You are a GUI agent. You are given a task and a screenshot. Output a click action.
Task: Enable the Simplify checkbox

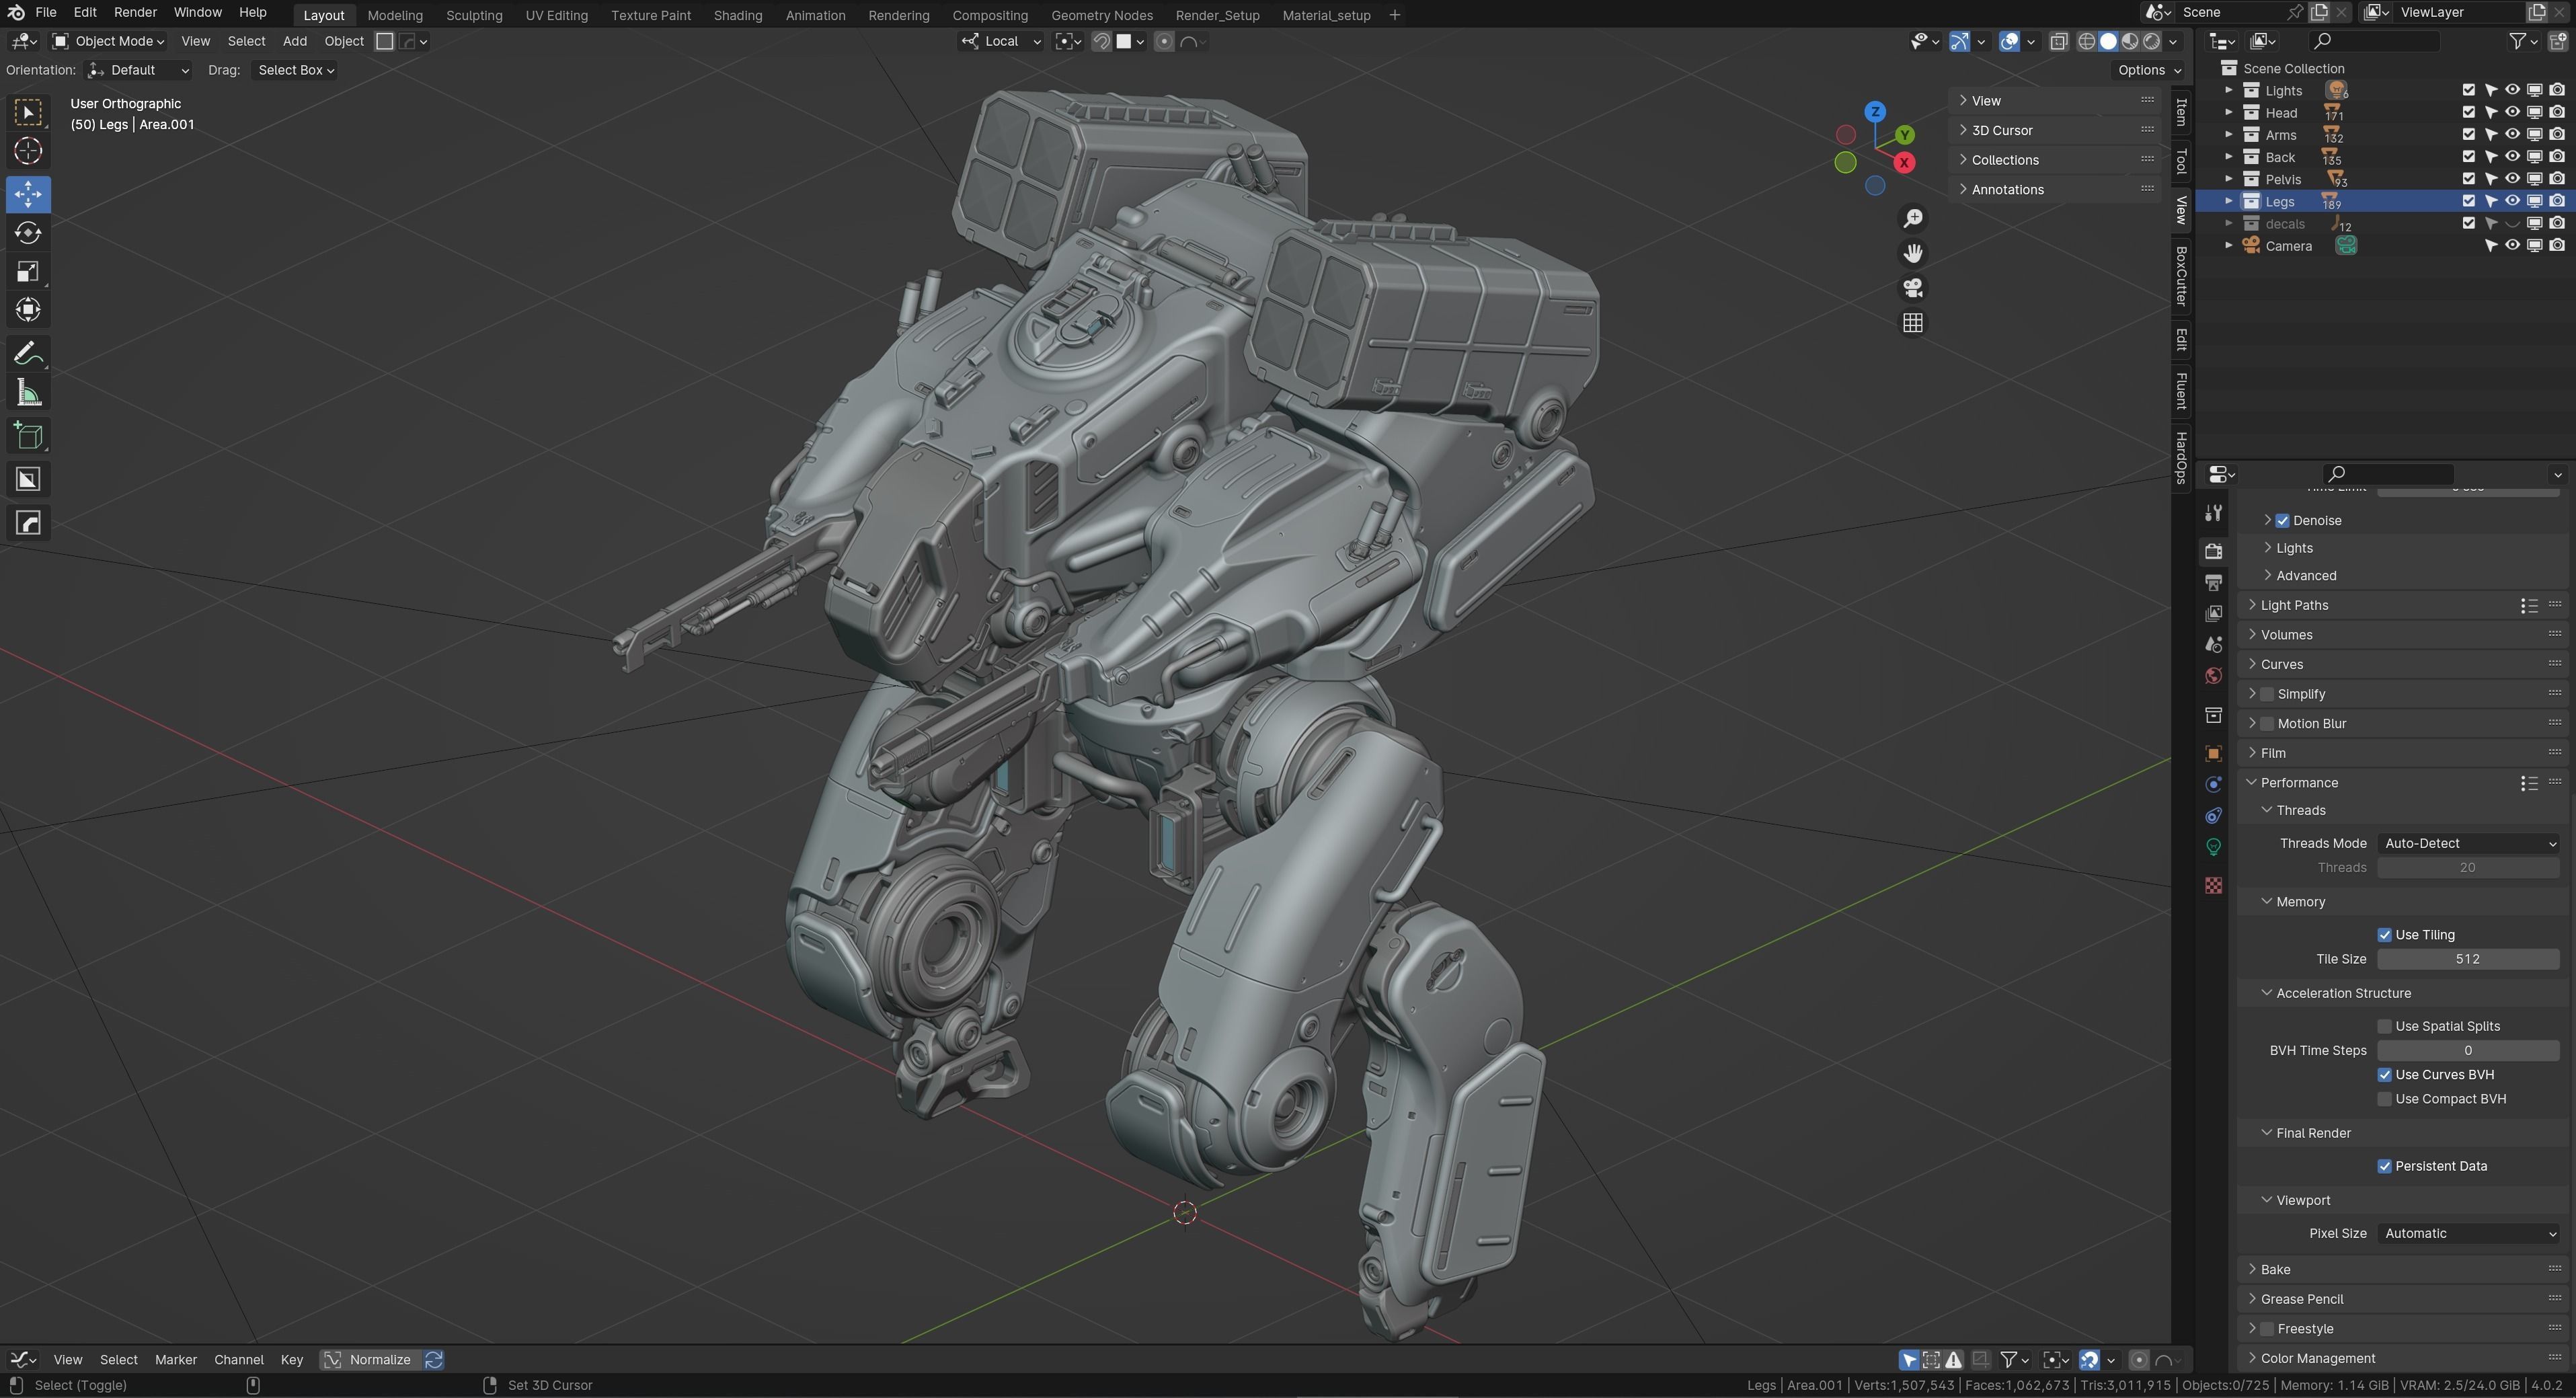click(2267, 694)
